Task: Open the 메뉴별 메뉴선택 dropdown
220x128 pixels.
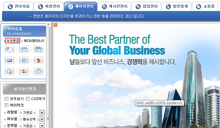Action: 31,119
